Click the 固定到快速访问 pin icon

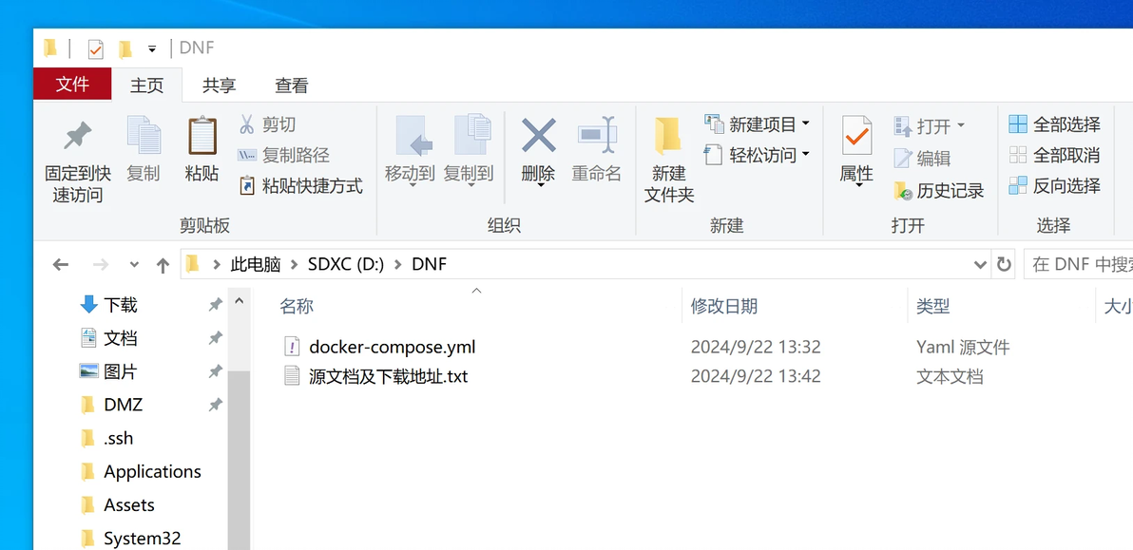(77, 136)
